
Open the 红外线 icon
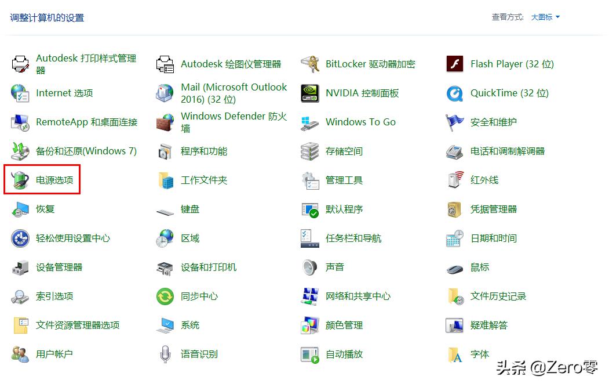click(455, 180)
